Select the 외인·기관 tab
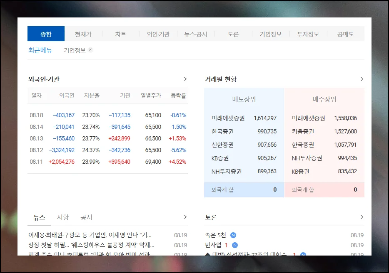 [x=158, y=34]
